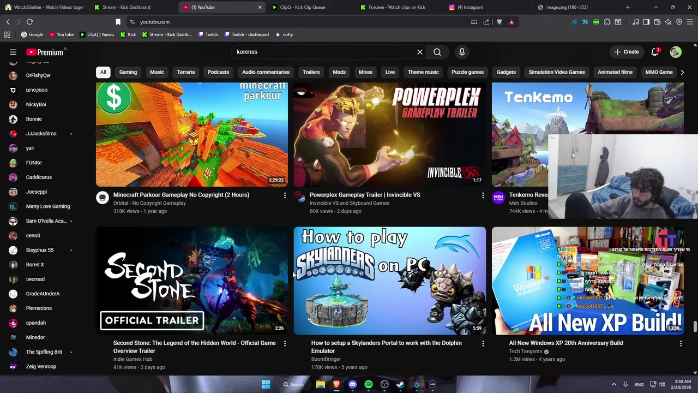Open the Matty Love Gaming subscription
The image size is (698, 393).
pyautogui.click(x=48, y=206)
